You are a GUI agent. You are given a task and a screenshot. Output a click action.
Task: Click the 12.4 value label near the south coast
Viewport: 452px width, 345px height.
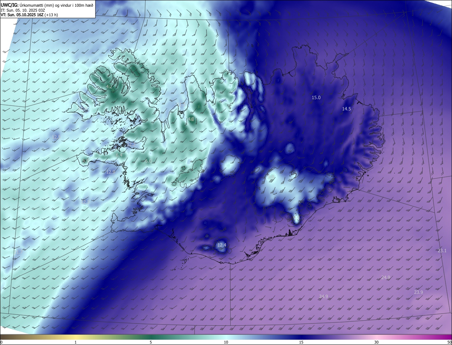point(221,245)
